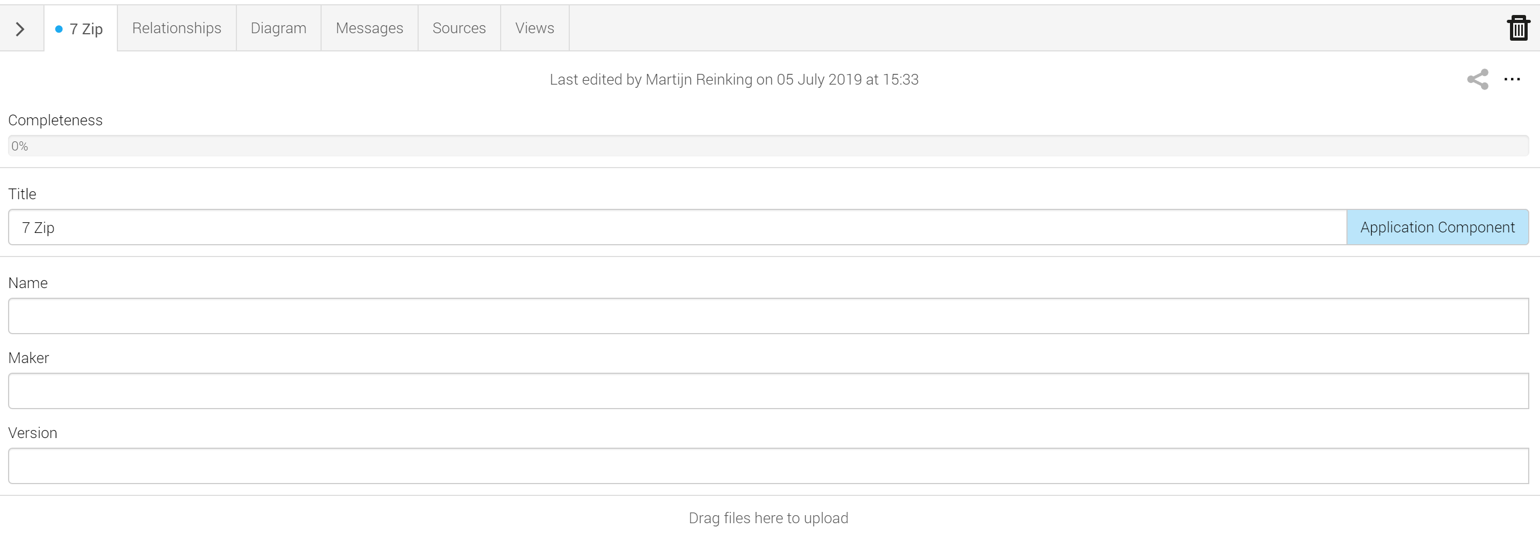The height and width of the screenshot is (558, 1540).
Task: Click the Version input box
Action: click(768, 465)
